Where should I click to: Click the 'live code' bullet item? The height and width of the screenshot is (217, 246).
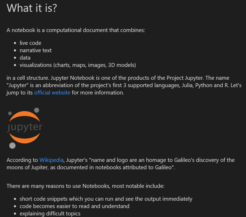click(x=30, y=43)
